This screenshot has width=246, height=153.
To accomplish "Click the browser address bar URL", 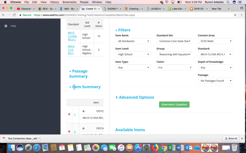I will (x=84, y=15).
